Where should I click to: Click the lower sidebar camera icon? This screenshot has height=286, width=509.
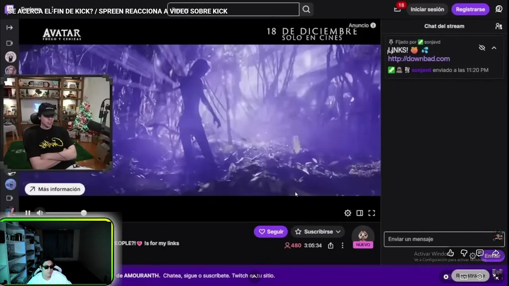tap(10, 198)
